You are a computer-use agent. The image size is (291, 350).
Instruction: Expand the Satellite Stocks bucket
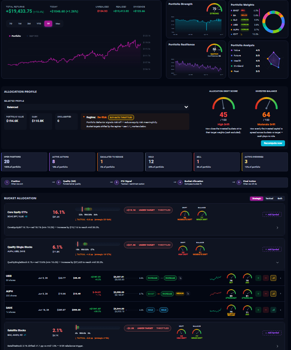click(x=277, y=346)
